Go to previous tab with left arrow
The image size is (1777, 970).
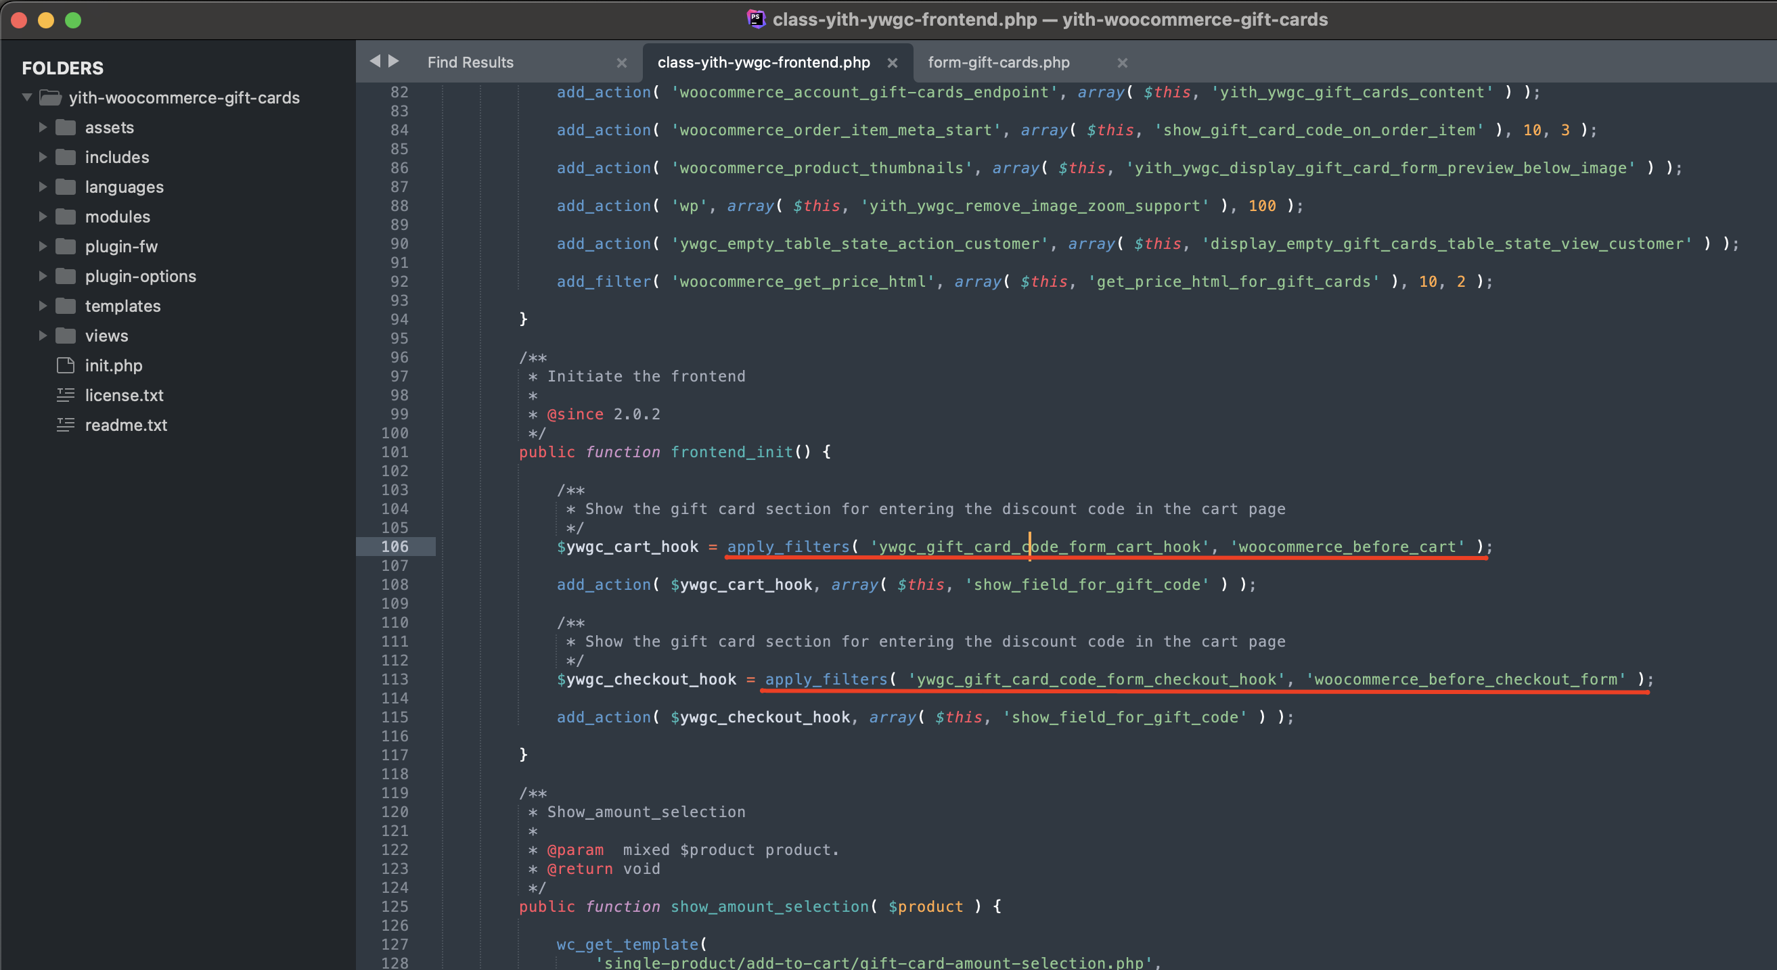click(x=375, y=62)
